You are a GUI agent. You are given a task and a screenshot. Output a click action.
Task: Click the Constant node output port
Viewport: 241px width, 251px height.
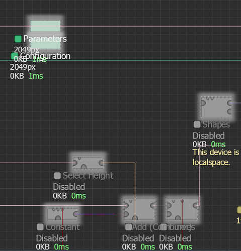(x=75, y=214)
